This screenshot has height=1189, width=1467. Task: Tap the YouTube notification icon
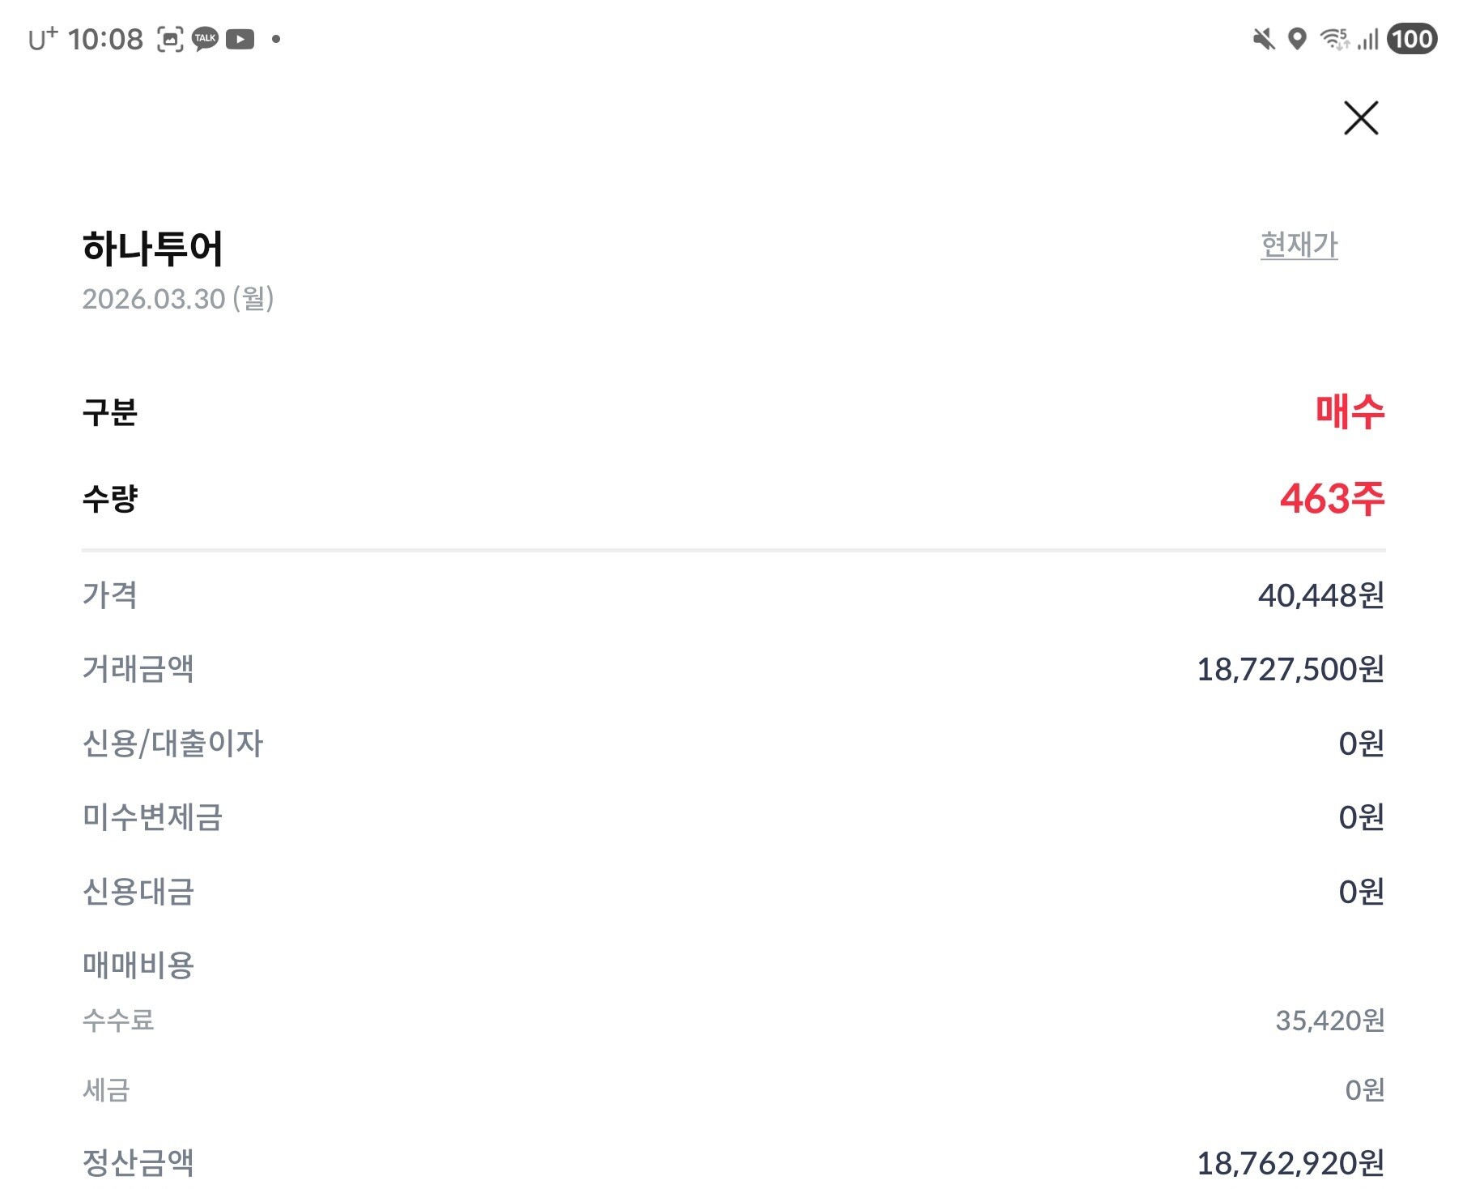(240, 39)
